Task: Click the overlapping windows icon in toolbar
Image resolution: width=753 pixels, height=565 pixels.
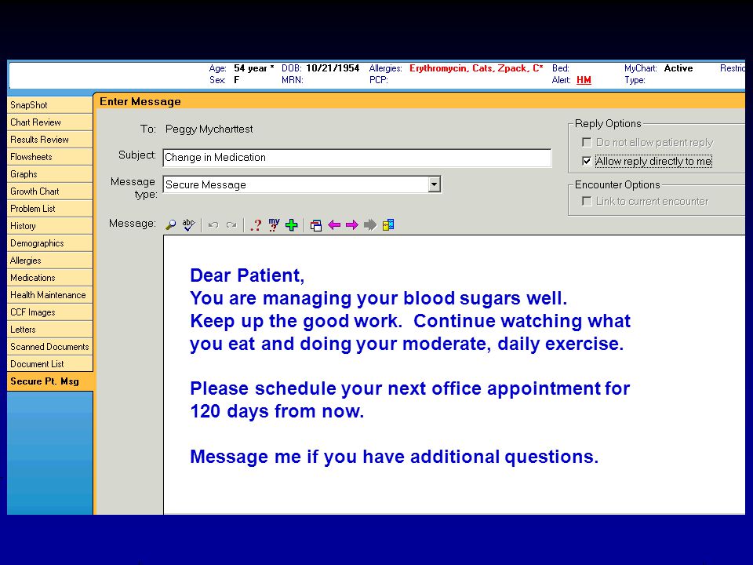Action: [316, 225]
